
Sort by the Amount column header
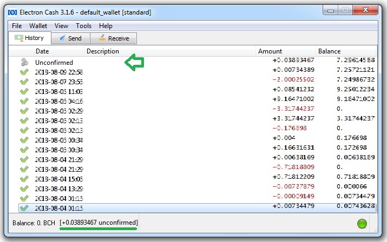tap(286, 51)
